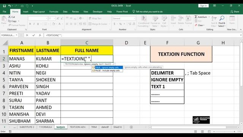
Task: Click the Save icon in quick access toolbar
Action: pos(4,6)
